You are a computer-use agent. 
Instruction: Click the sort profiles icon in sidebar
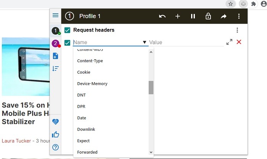pyautogui.click(x=56, y=68)
